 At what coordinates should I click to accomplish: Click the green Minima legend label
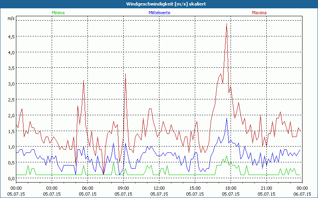point(58,13)
